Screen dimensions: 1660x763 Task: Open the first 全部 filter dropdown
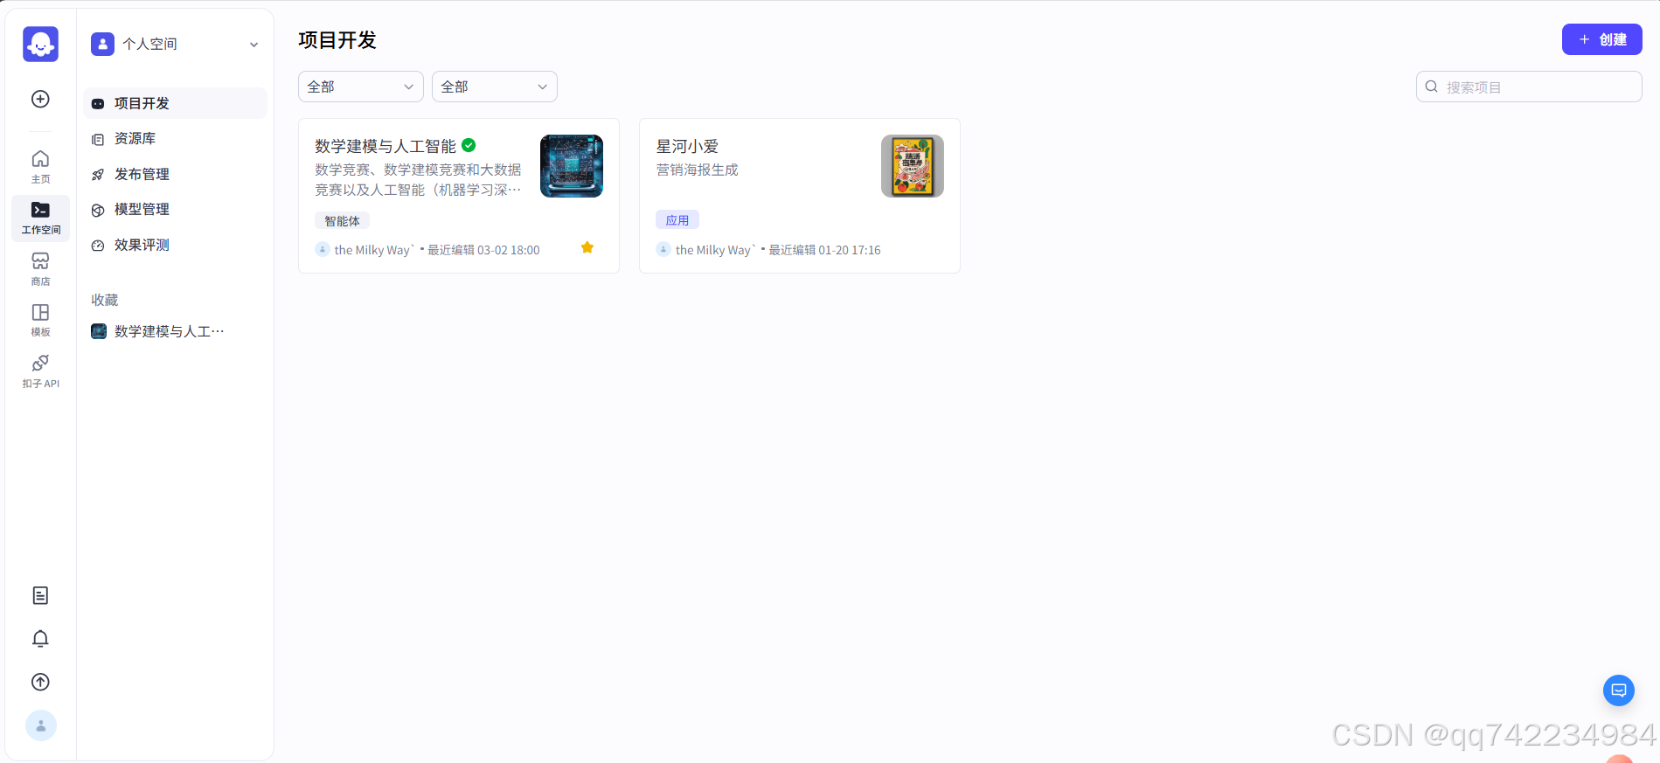click(x=360, y=87)
